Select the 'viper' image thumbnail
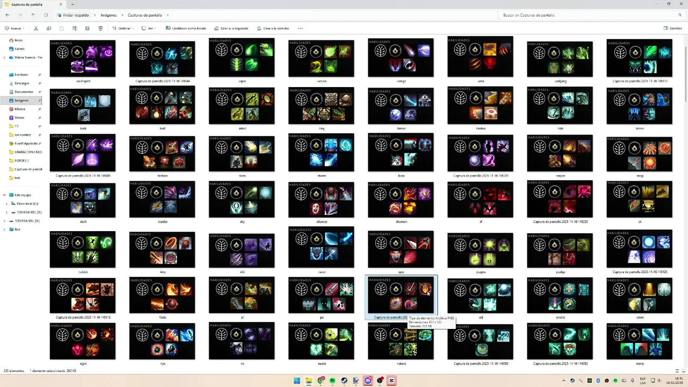 [x=242, y=59]
